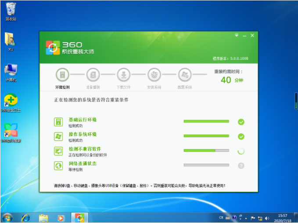The width and height of the screenshot is (298, 223).
Task: Click the 配置系统 step label
Action: click(x=185, y=87)
